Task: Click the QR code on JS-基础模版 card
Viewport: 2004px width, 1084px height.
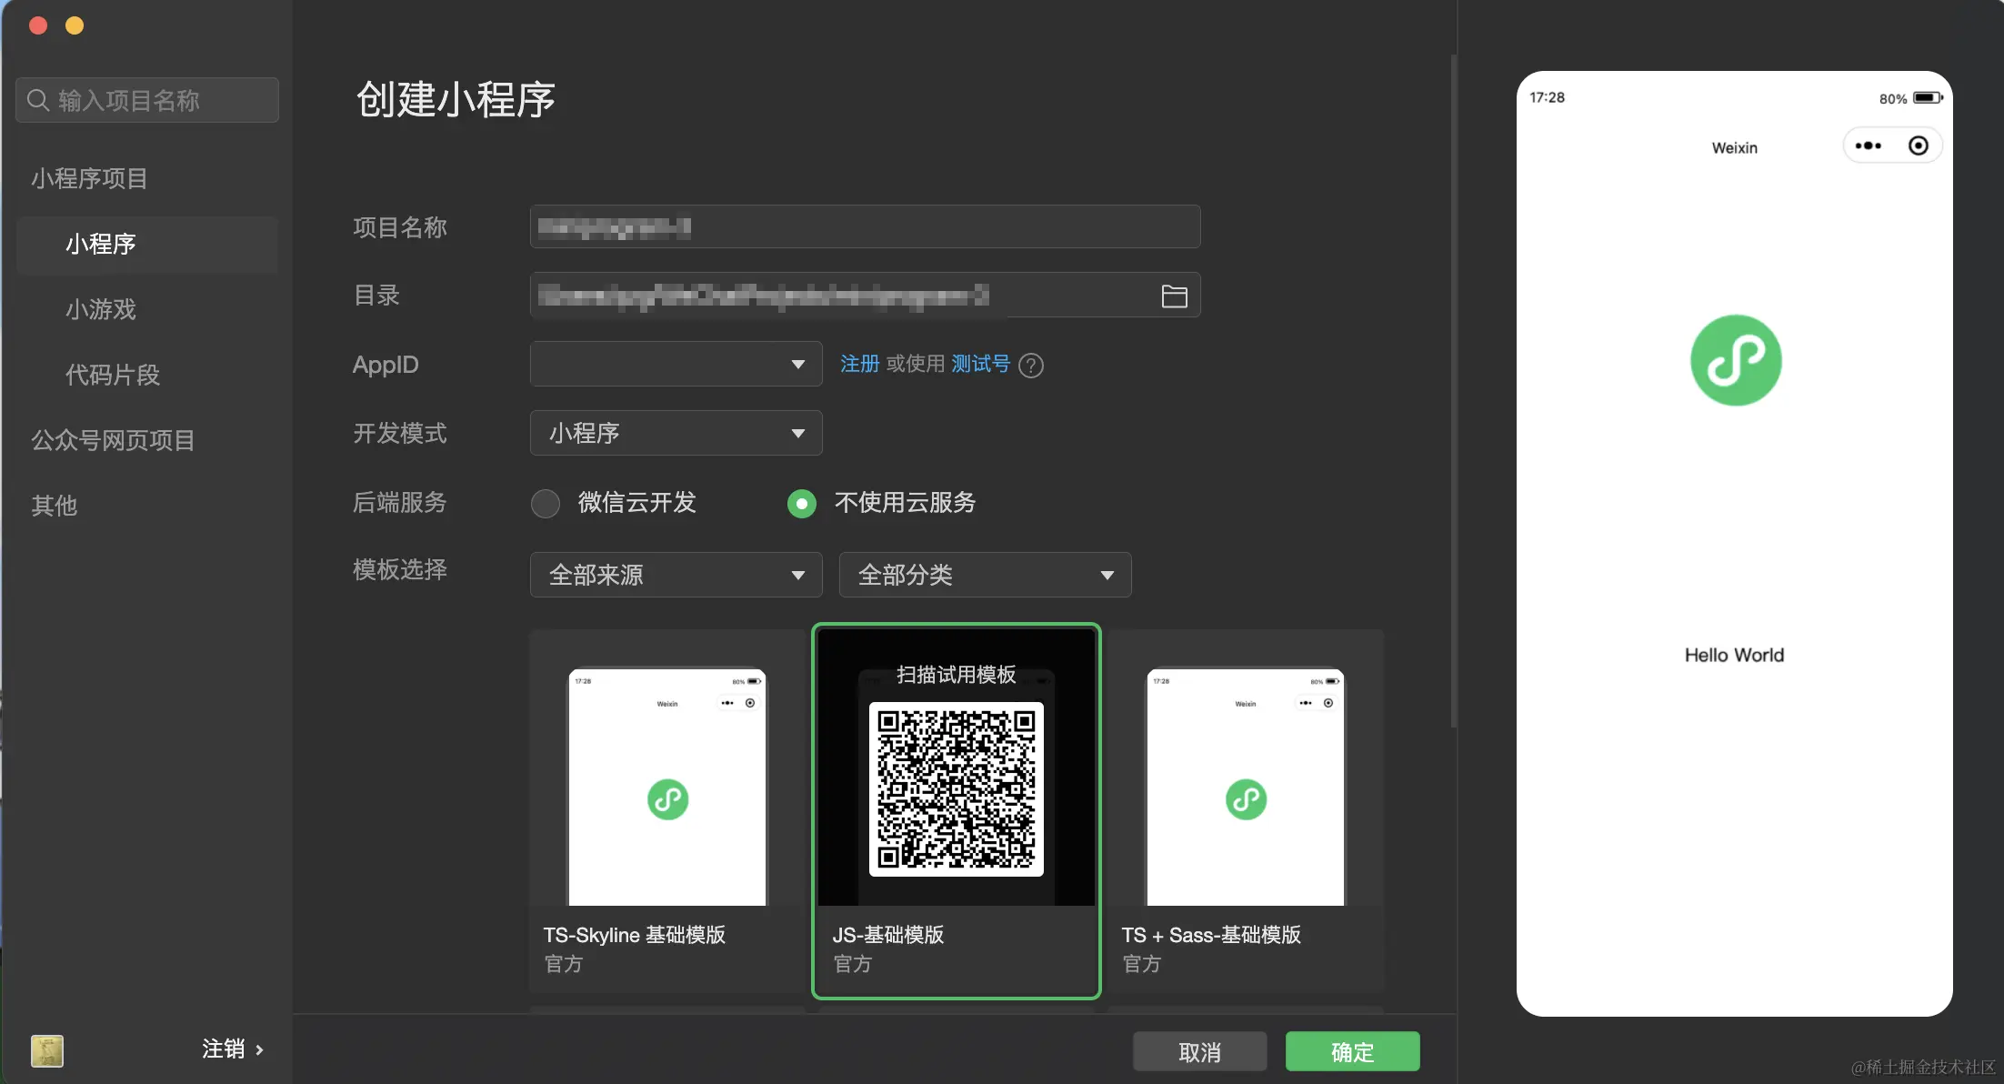Action: tap(956, 788)
